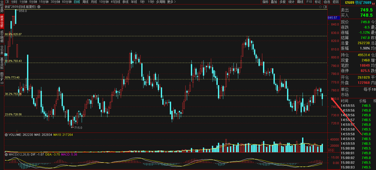
Task: Open F10 company info
Action: point(309,2)
